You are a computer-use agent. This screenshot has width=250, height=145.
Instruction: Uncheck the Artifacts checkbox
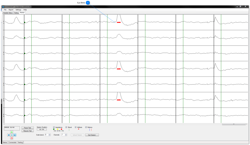pos(76,127)
